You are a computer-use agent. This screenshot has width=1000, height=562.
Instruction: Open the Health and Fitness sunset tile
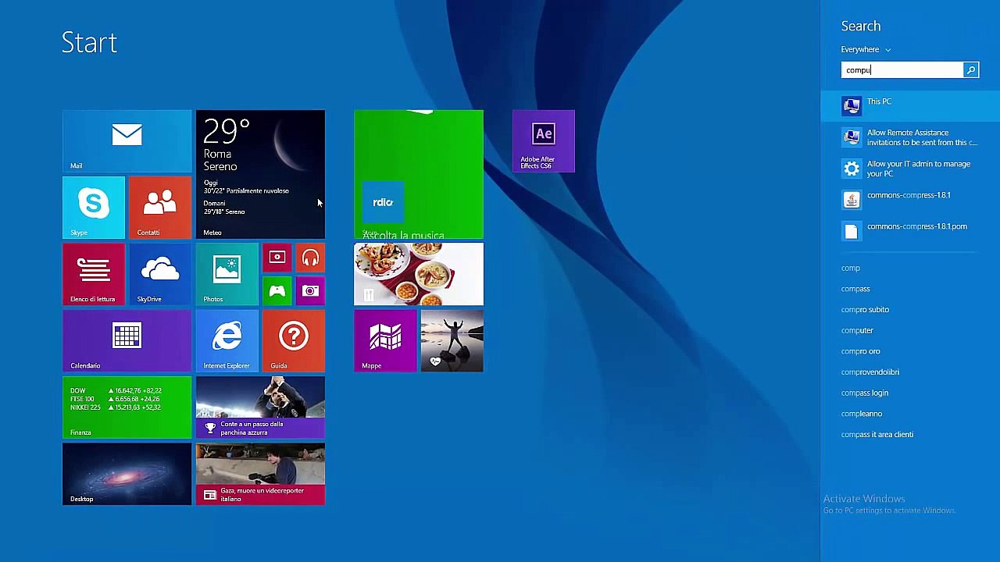(452, 341)
